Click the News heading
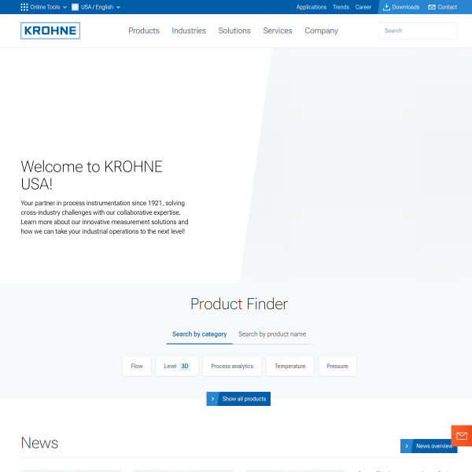 coord(39,443)
